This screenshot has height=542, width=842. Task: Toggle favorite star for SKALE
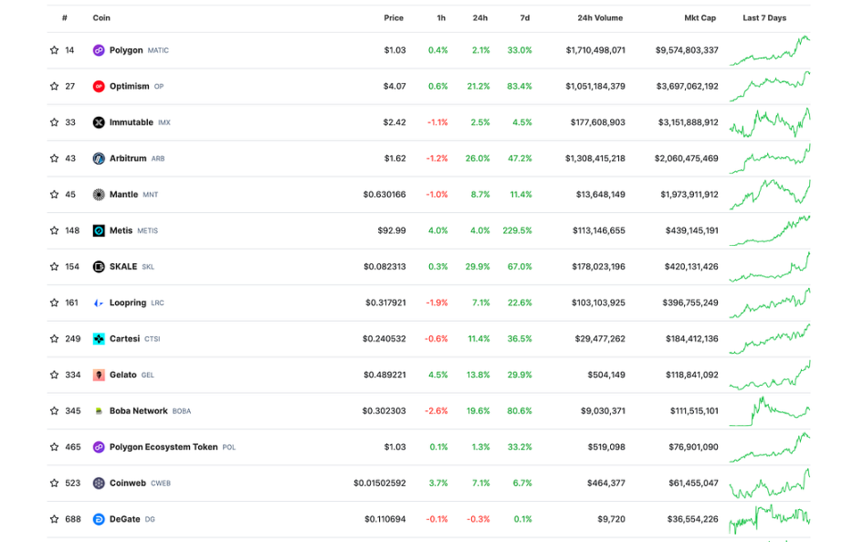click(x=54, y=266)
